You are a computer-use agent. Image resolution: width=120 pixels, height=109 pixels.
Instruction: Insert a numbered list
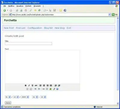(x=31, y=89)
